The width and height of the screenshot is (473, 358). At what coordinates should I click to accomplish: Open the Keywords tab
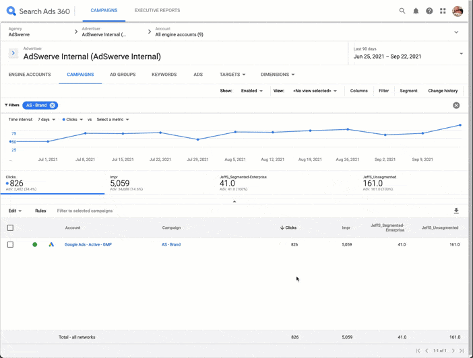[x=164, y=75]
